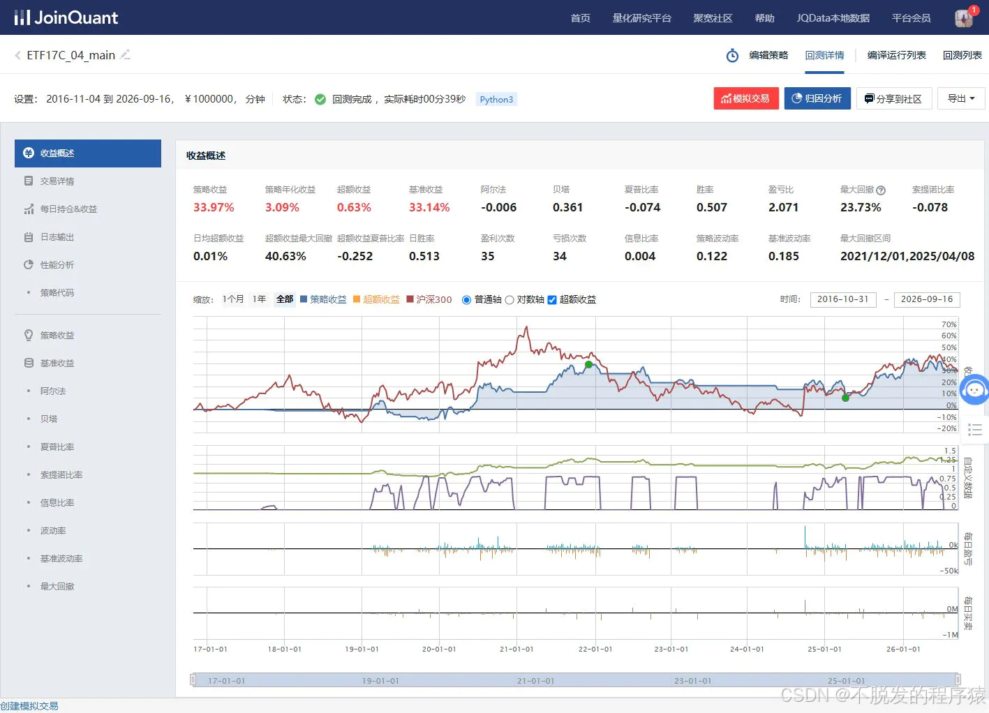Toggle the 沪深300 legend series
The image size is (989, 713).
[x=429, y=299]
